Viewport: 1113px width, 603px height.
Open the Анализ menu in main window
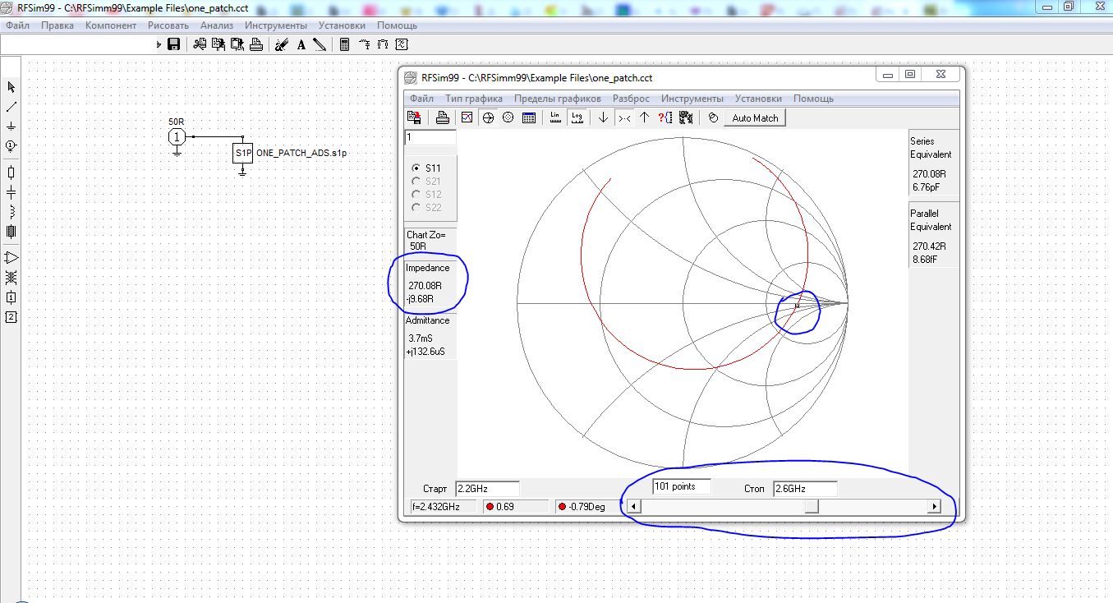tap(217, 25)
